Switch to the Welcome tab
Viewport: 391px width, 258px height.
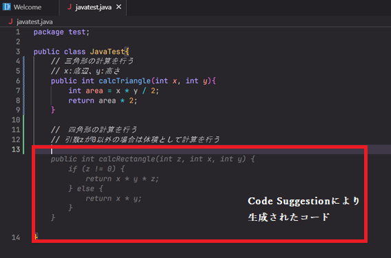coord(28,7)
